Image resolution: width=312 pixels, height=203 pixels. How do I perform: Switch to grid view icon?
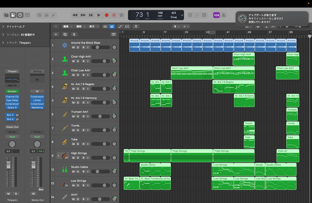pyautogui.click(x=105, y=26)
